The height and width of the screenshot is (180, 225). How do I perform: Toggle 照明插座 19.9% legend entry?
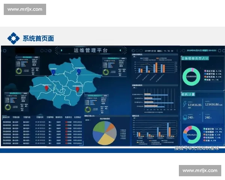(213, 132)
